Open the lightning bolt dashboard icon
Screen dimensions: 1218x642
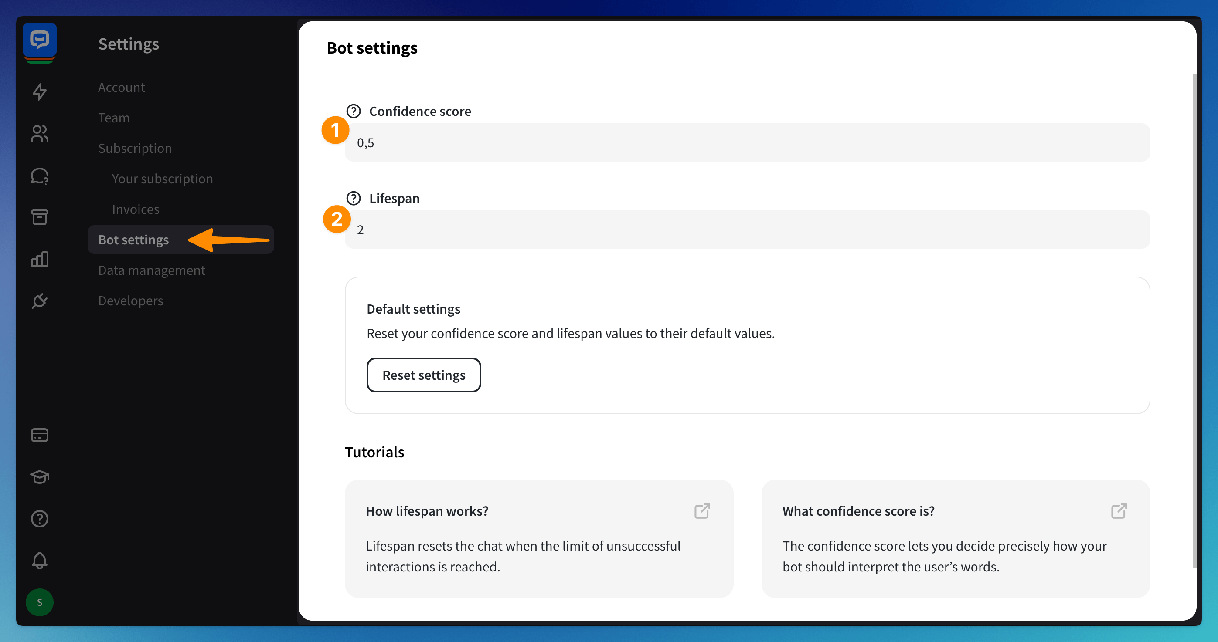39,91
